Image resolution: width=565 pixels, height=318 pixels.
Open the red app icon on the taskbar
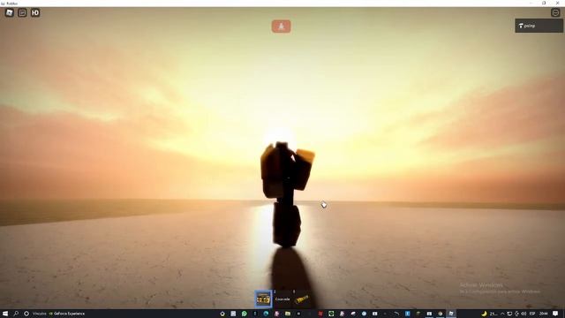pyautogui.click(x=320, y=314)
